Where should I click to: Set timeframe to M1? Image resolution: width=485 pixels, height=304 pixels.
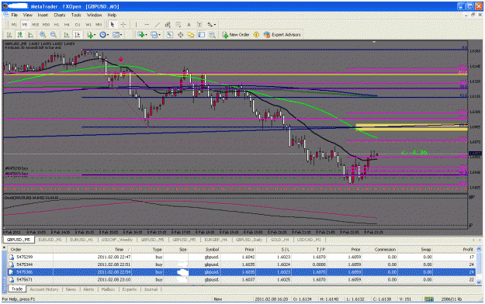pos(14,25)
